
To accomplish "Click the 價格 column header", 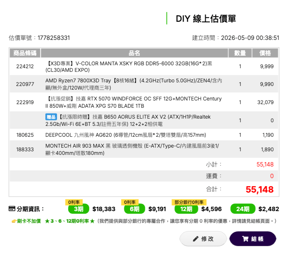I will (265, 53).
